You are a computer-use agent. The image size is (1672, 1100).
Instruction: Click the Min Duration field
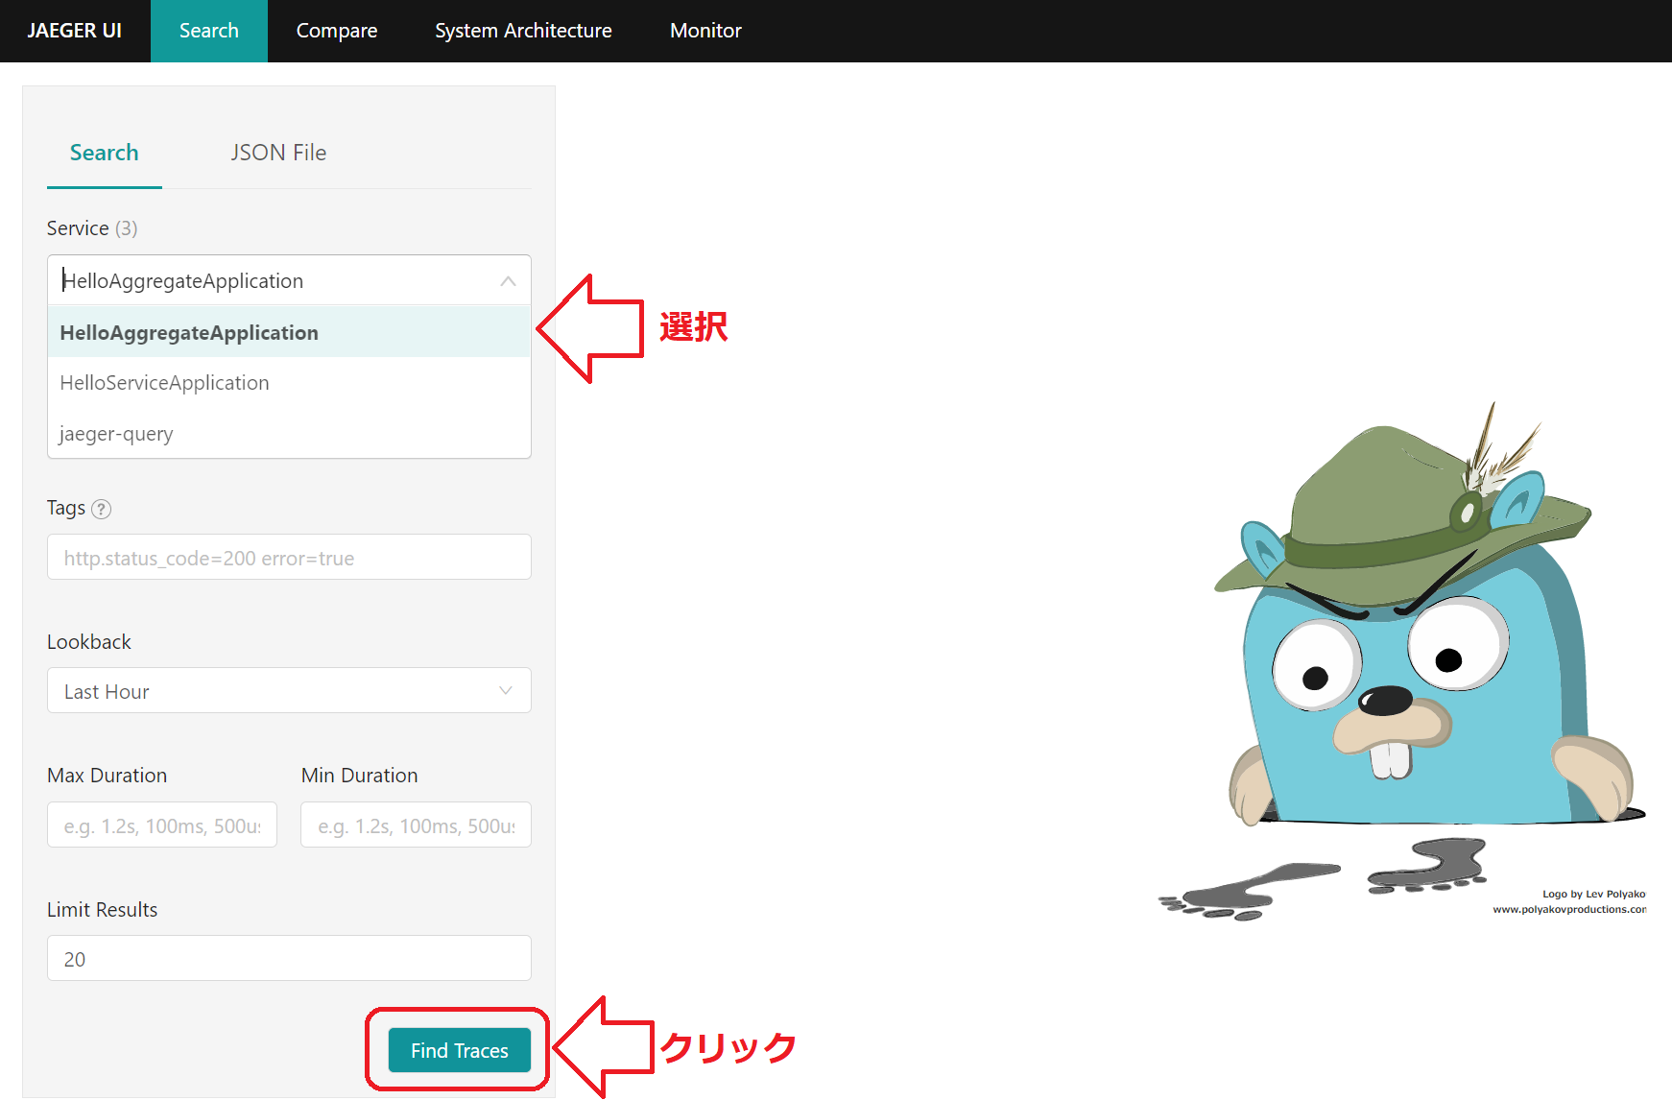pyautogui.click(x=416, y=824)
